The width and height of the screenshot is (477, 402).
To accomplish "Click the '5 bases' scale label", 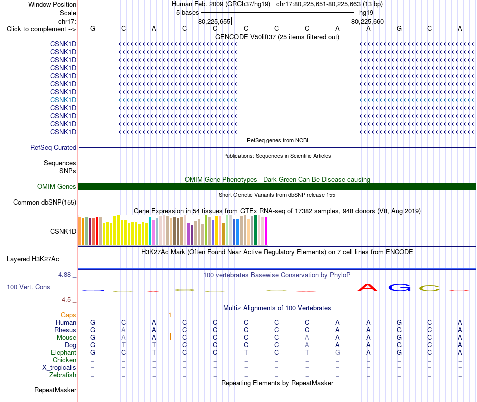I will [x=187, y=13].
